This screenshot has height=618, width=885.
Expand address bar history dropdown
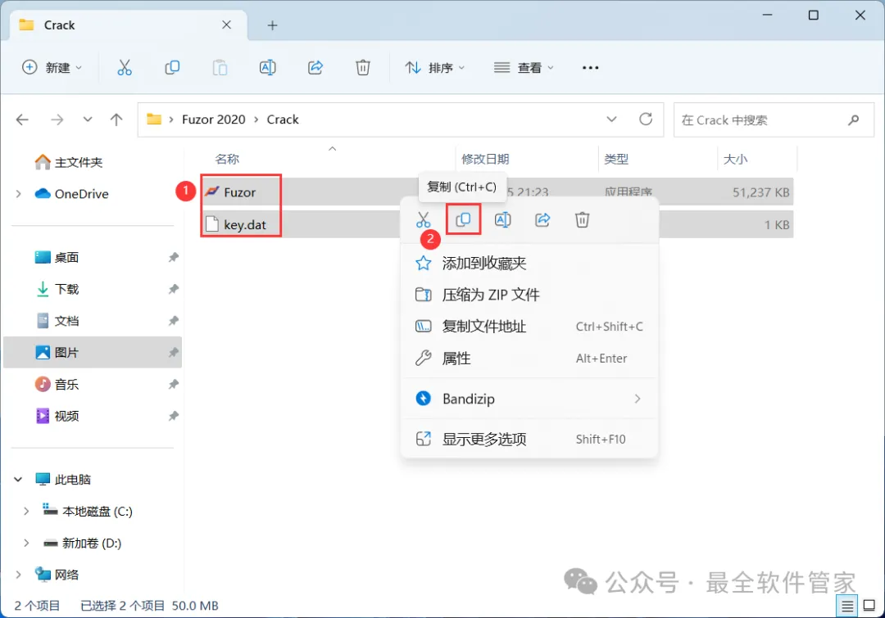pos(611,119)
